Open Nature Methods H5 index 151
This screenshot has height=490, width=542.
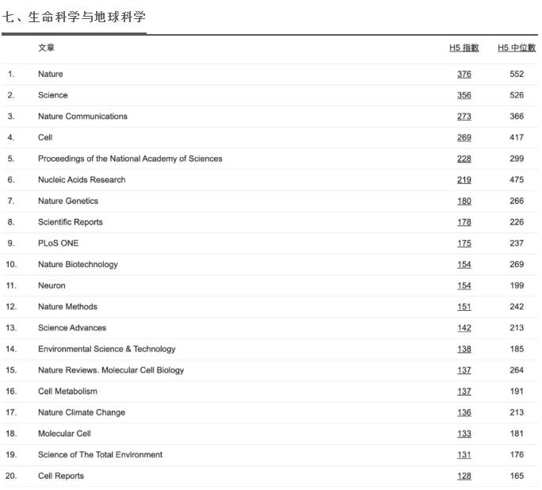pyautogui.click(x=464, y=307)
